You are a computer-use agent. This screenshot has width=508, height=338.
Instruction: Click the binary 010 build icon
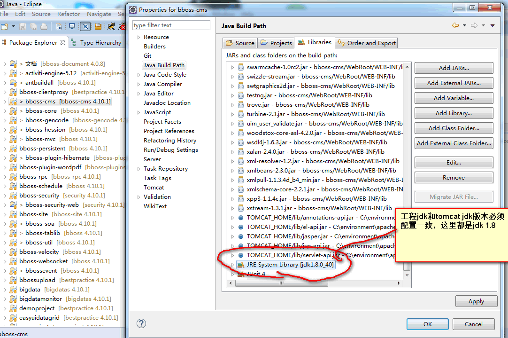[59, 26]
